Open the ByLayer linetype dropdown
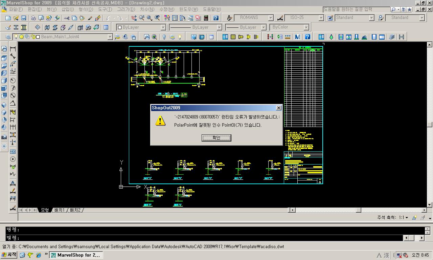 [x=219, y=27]
